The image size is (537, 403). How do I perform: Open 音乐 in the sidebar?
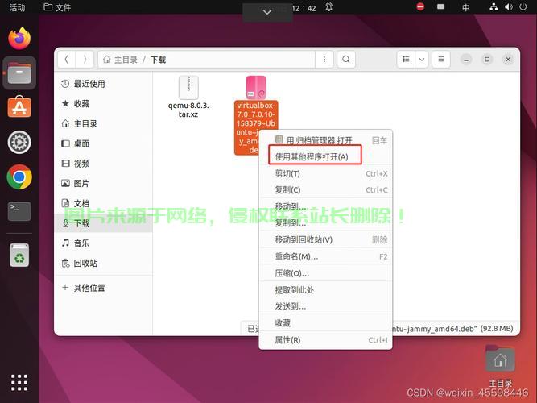[103, 243]
